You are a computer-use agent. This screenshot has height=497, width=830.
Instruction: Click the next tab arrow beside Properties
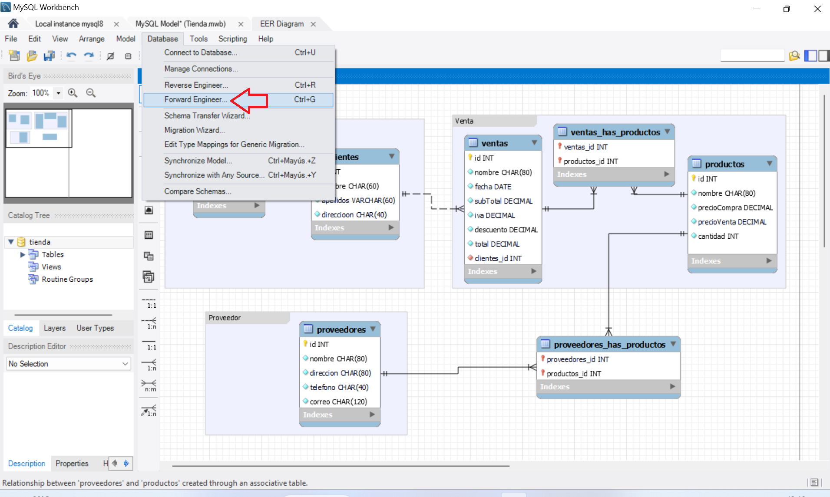click(126, 463)
